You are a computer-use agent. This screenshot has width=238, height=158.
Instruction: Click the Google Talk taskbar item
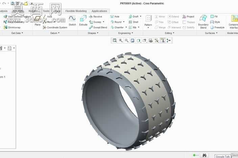223,157
